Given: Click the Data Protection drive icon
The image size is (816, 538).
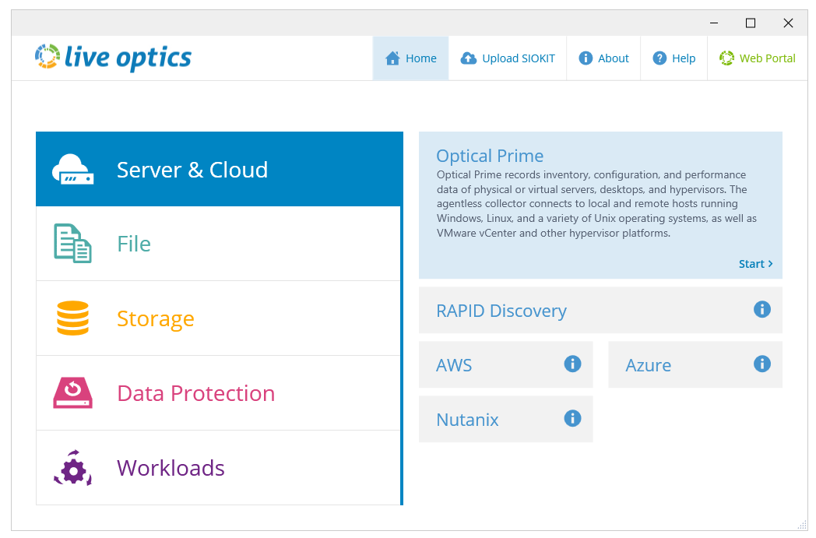Looking at the screenshot, I should tap(73, 393).
